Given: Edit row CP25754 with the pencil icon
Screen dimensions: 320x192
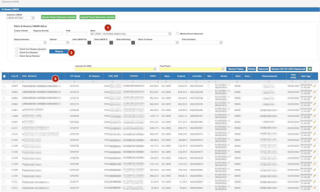Looking at the screenshot, I should pyautogui.click(x=315, y=134).
